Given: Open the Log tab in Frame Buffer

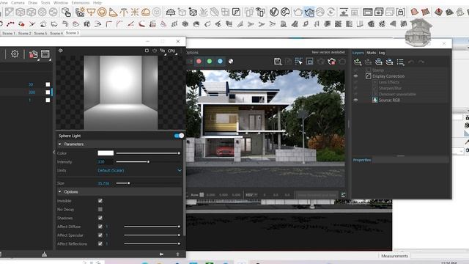Looking at the screenshot, I should [382, 53].
